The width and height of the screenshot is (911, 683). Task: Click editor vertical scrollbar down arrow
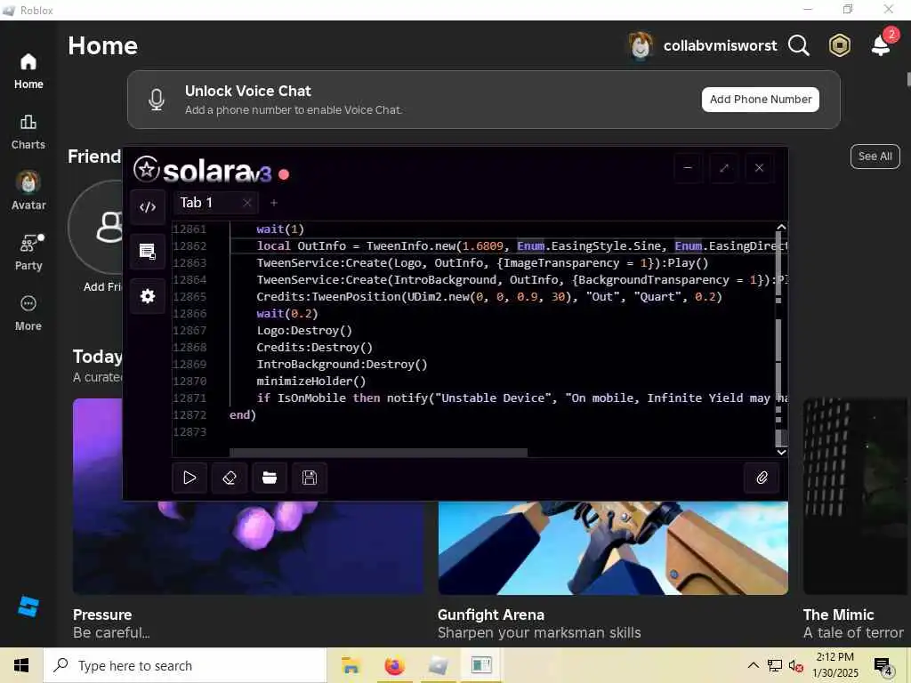click(781, 452)
